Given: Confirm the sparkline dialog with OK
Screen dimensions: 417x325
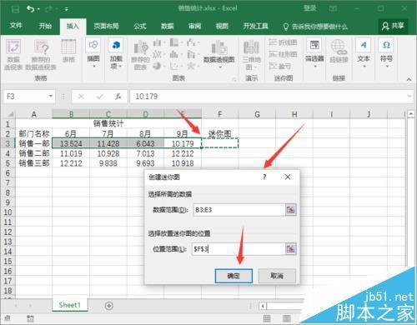Looking at the screenshot, I should pyautogui.click(x=234, y=276).
